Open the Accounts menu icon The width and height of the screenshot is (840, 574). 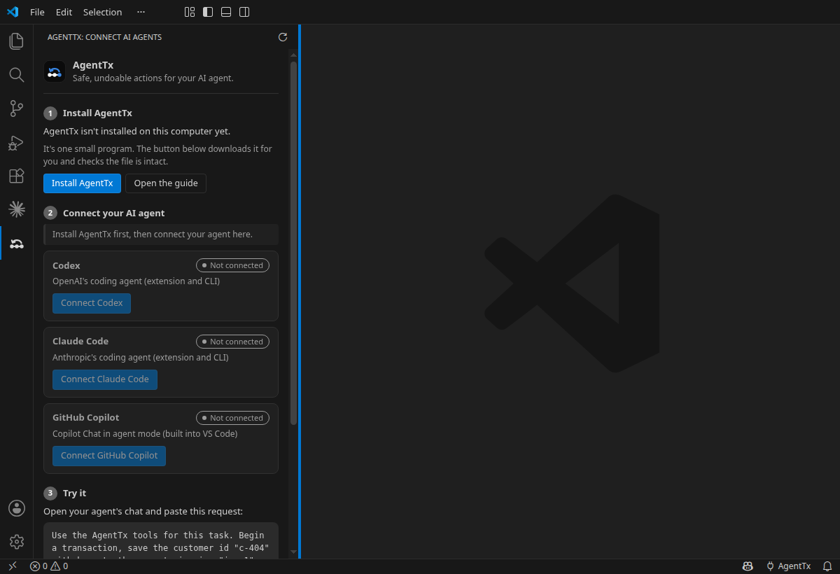pos(17,508)
